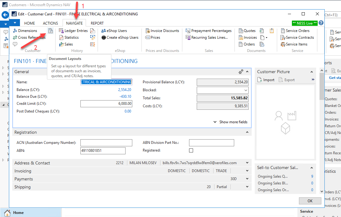341x217 pixels.
Task: Collapse the Registration FastTab
Action: point(247,132)
